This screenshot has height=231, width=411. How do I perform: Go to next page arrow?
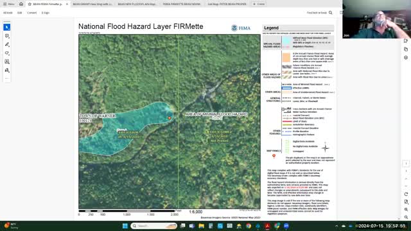pos(406,186)
